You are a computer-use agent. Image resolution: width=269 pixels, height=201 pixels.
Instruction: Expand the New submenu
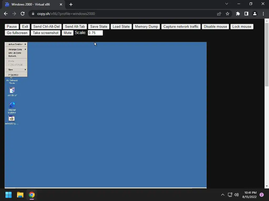tap(16, 70)
